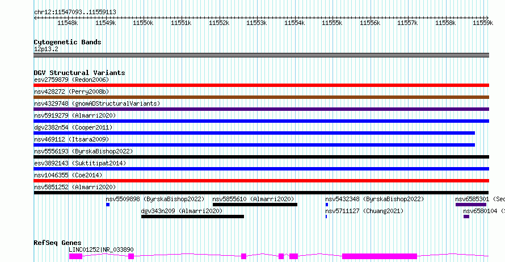Click the black nsv5556193 ByrskaBishop2022 bar
Viewport: 505px width, 262px height.
coord(261,157)
